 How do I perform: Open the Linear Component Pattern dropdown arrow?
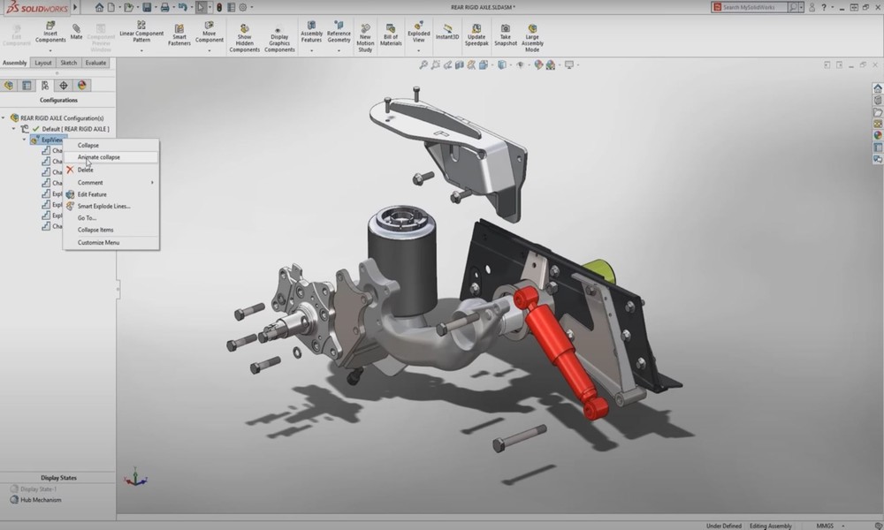(141, 51)
